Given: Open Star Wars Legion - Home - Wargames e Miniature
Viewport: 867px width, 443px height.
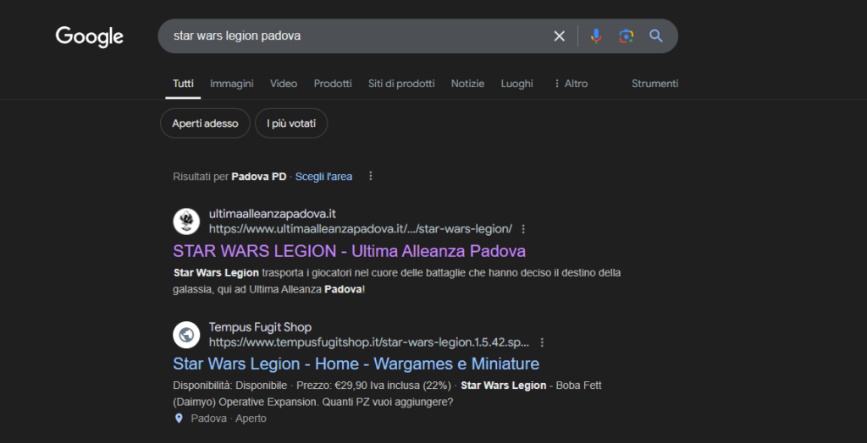Looking at the screenshot, I should [x=356, y=364].
